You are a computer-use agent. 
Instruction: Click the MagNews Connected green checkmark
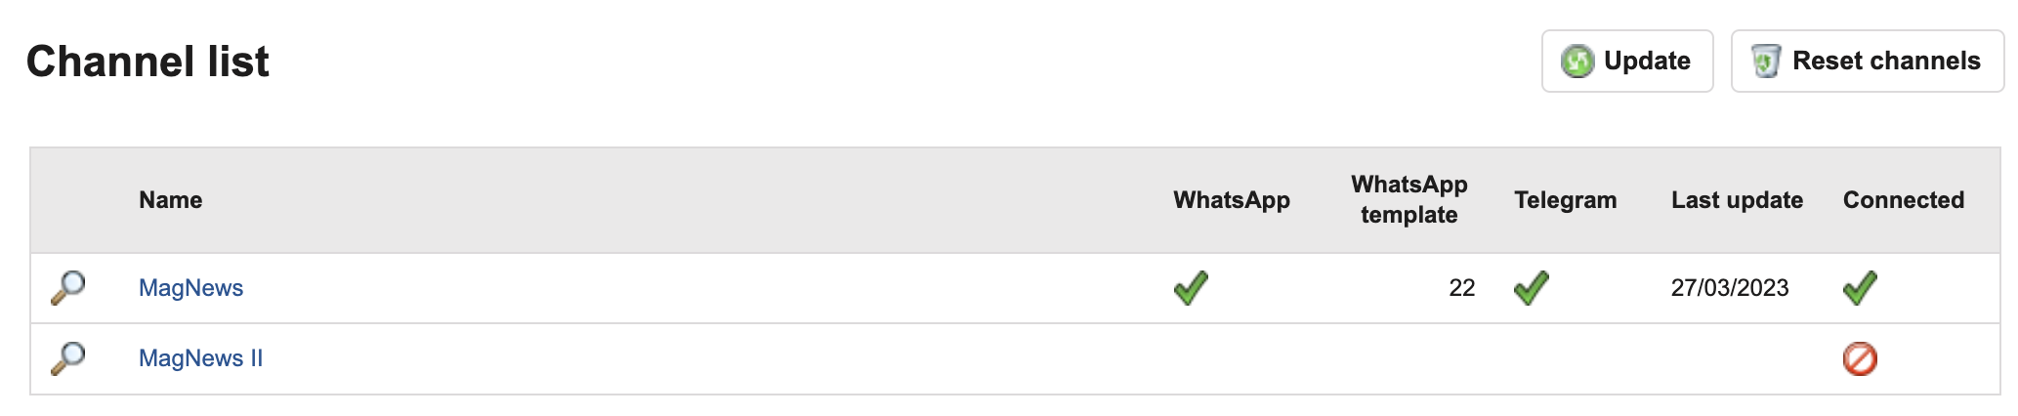(1860, 288)
